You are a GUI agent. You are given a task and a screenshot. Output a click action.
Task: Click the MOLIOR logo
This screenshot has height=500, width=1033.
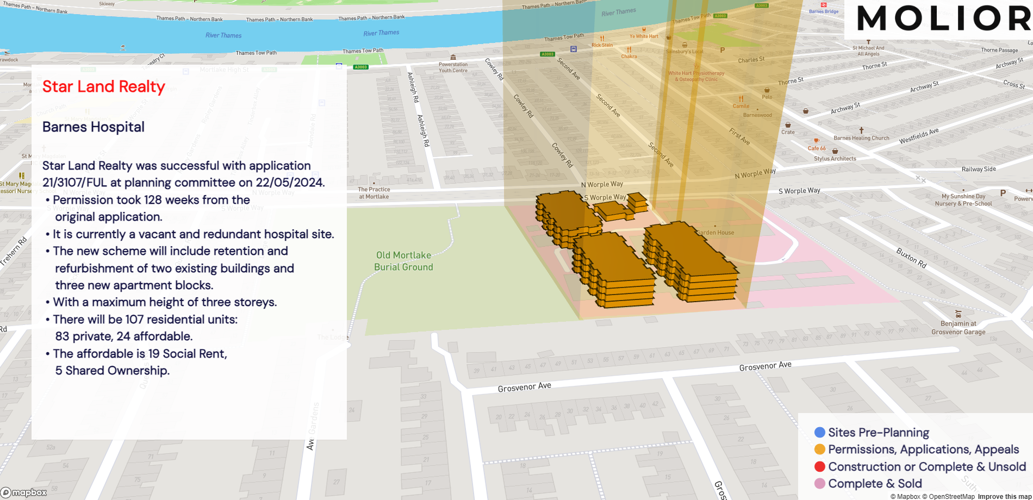(943, 18)
